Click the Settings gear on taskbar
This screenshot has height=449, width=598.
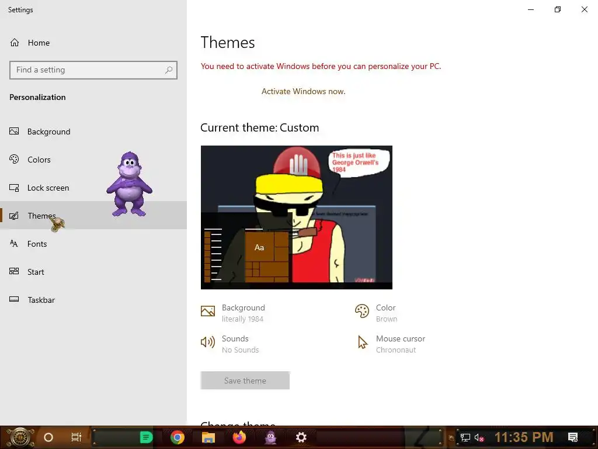[x=301, y=437]
